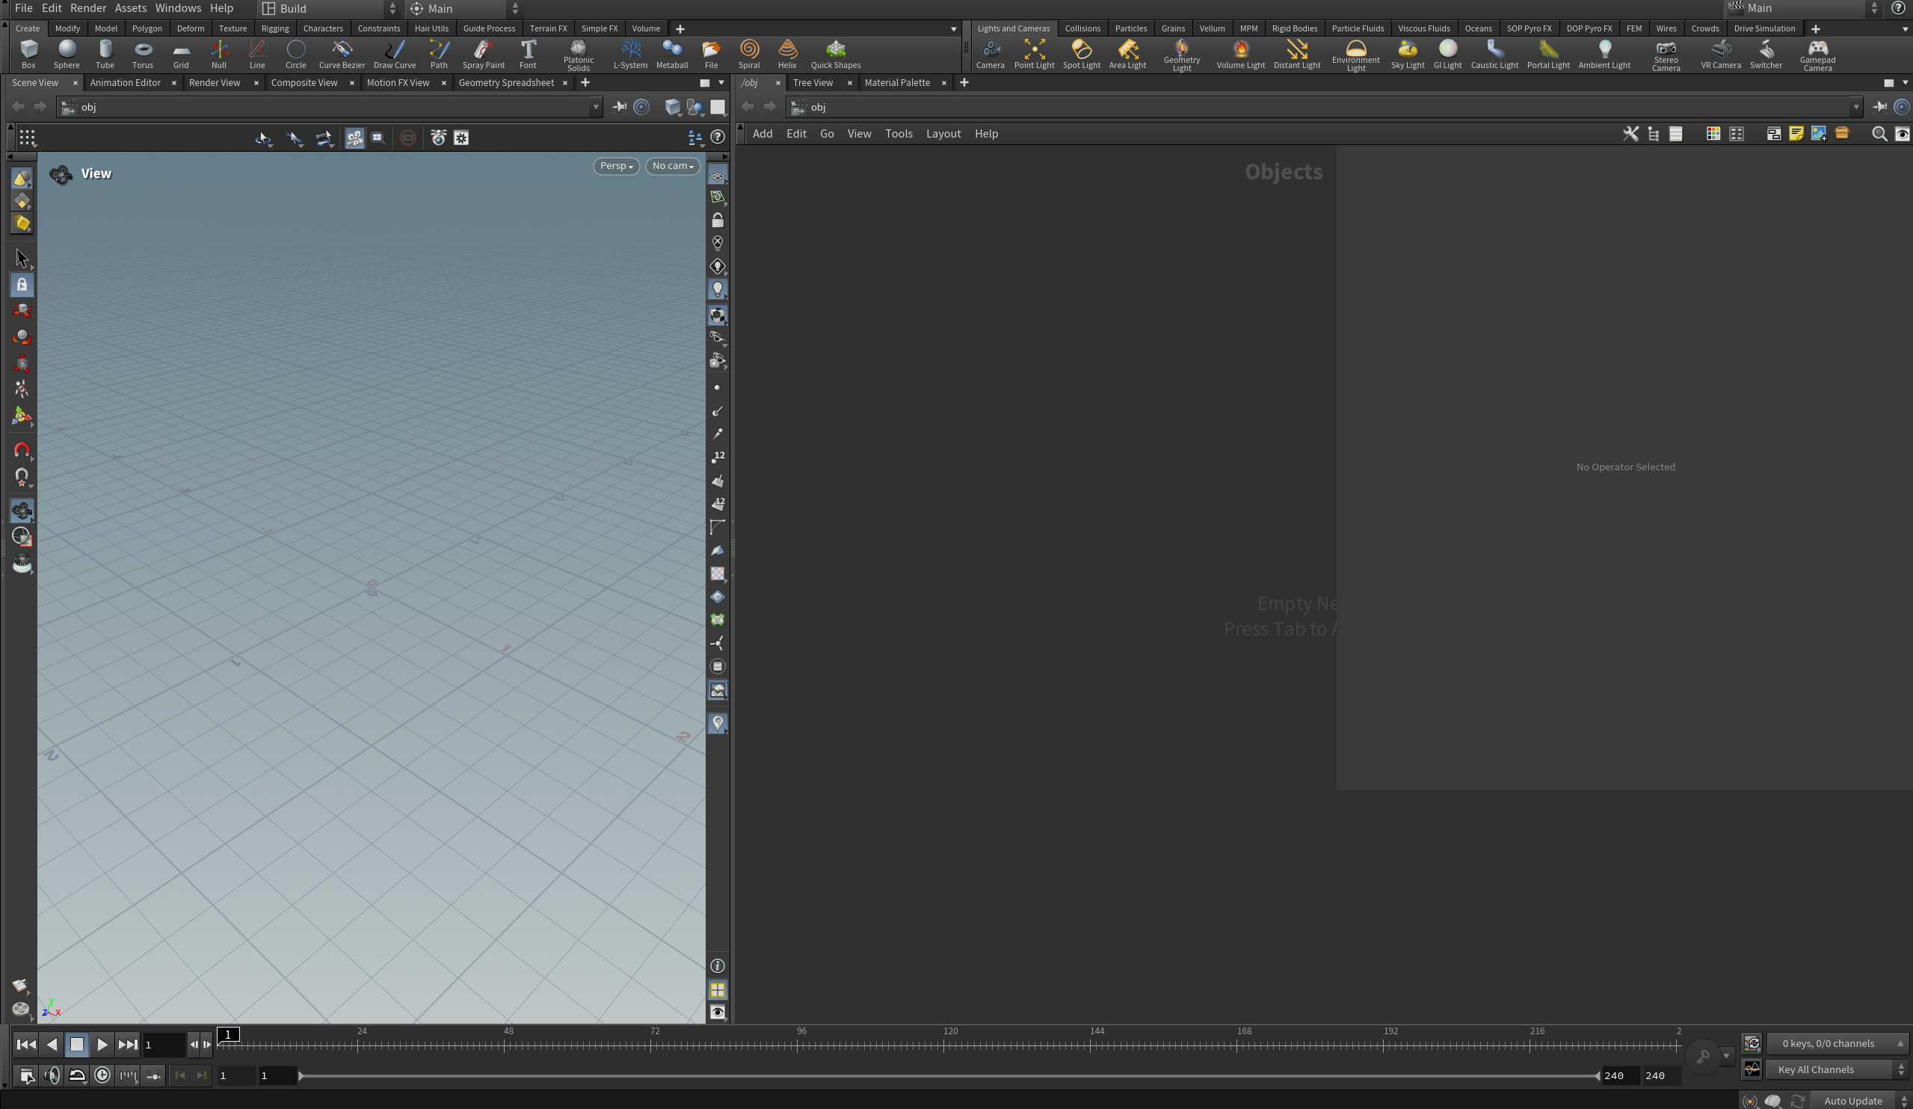
Task: Click the Platonic Solids tool
Action: (578, 54)
